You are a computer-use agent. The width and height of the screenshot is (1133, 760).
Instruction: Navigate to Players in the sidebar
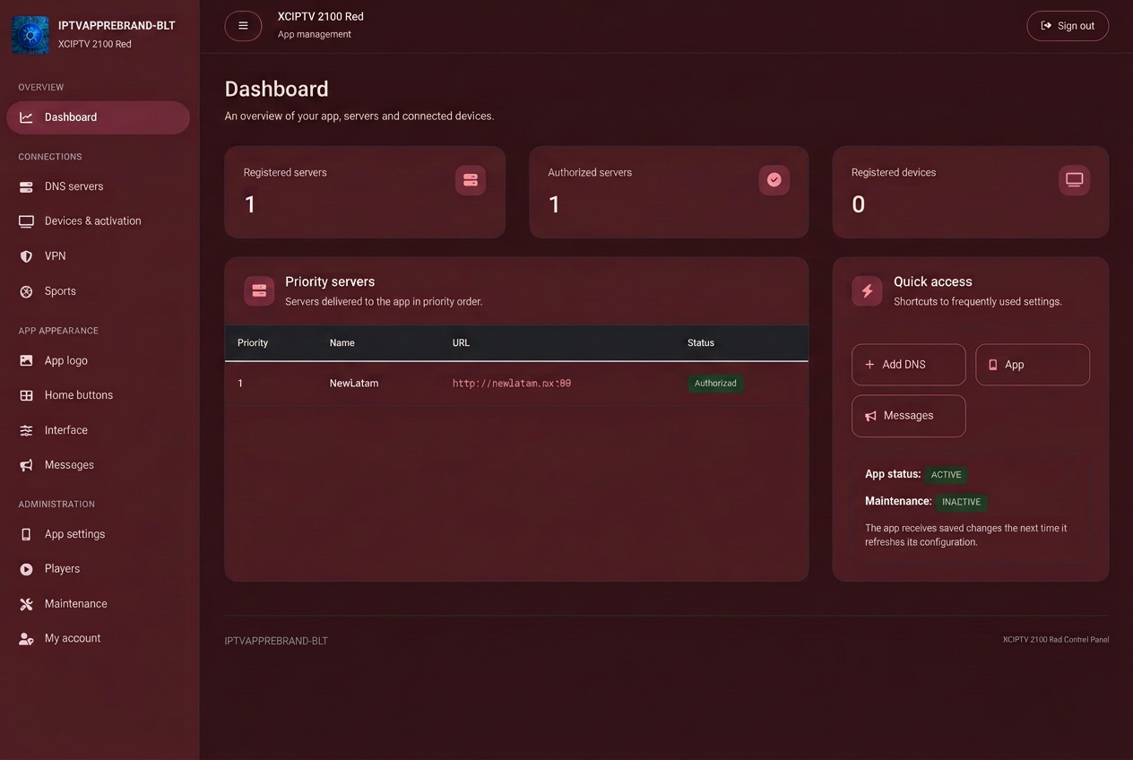click(x=99, y=569)
